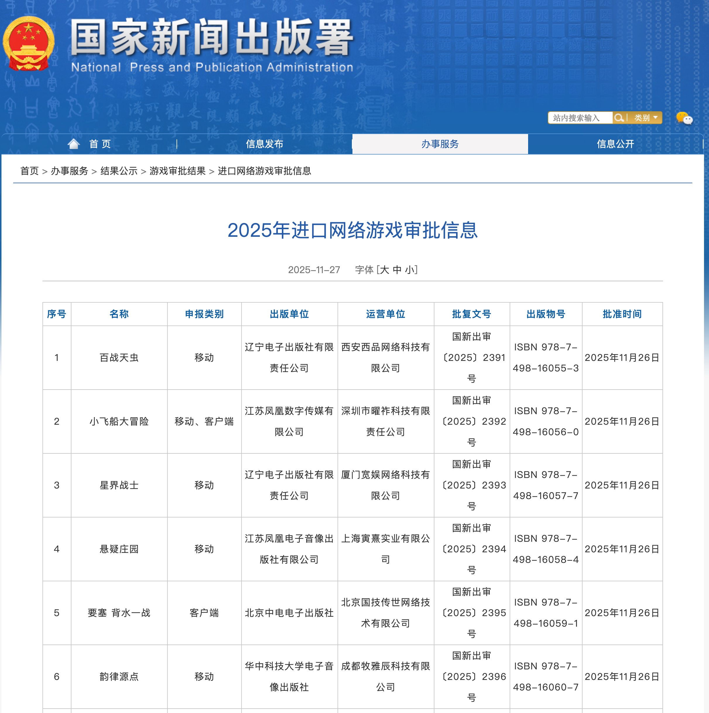Click the game entry 百战天虫 in the table

pyautogui.click(x=119, y=357)
